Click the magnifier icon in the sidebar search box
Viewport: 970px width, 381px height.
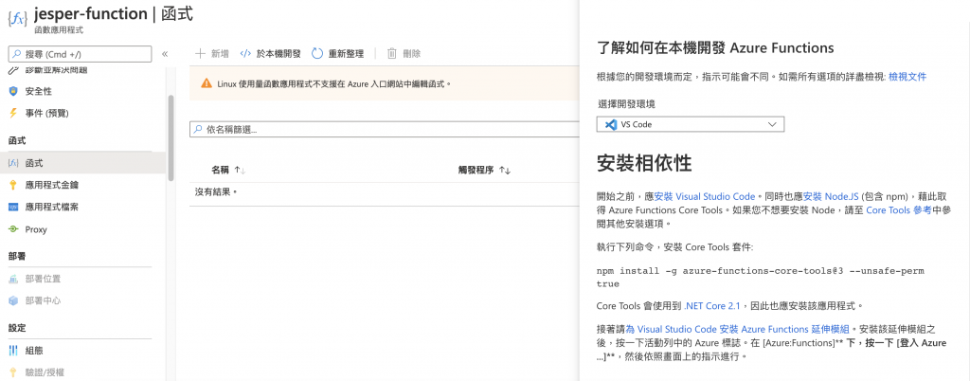[17, 54]
